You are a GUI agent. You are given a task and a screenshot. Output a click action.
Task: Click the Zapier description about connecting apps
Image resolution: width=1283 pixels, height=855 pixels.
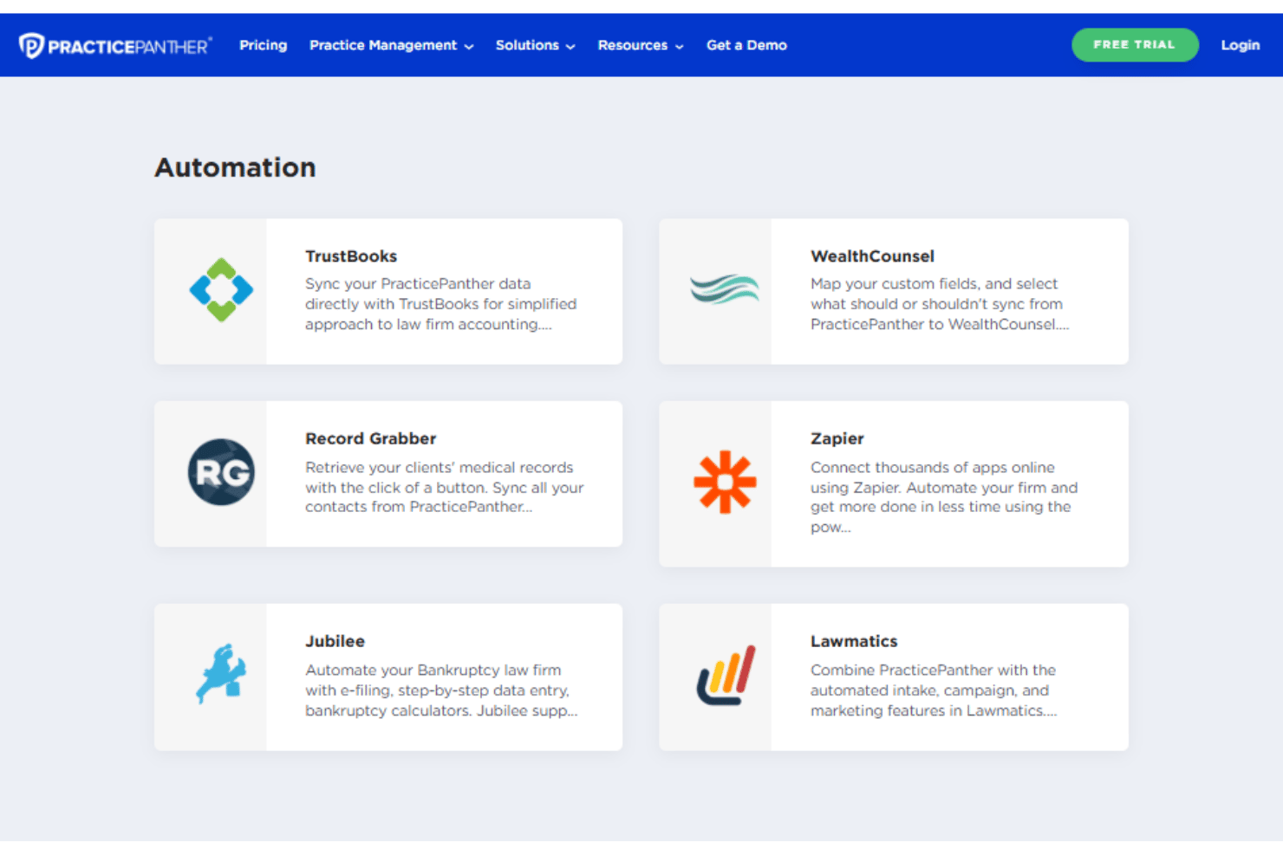944,497
